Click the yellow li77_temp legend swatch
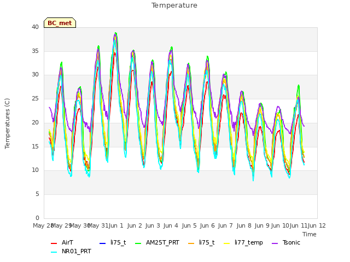Viewport: 350px width, 262px height. tap(227, 243)
